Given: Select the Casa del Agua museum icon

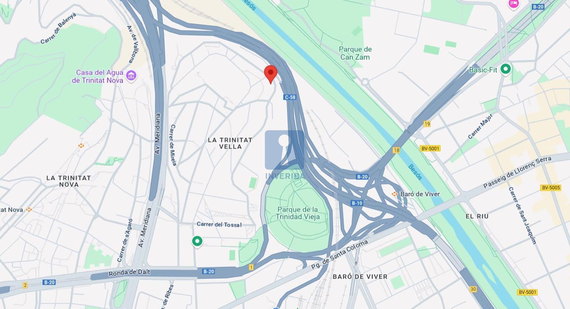Looking at the screenshot, I should [131, 76].
